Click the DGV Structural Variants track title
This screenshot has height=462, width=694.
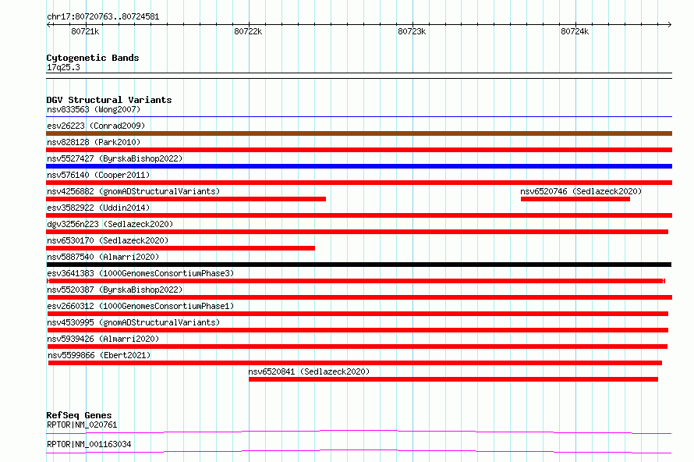pyautogui.click(x=109, y=100)
